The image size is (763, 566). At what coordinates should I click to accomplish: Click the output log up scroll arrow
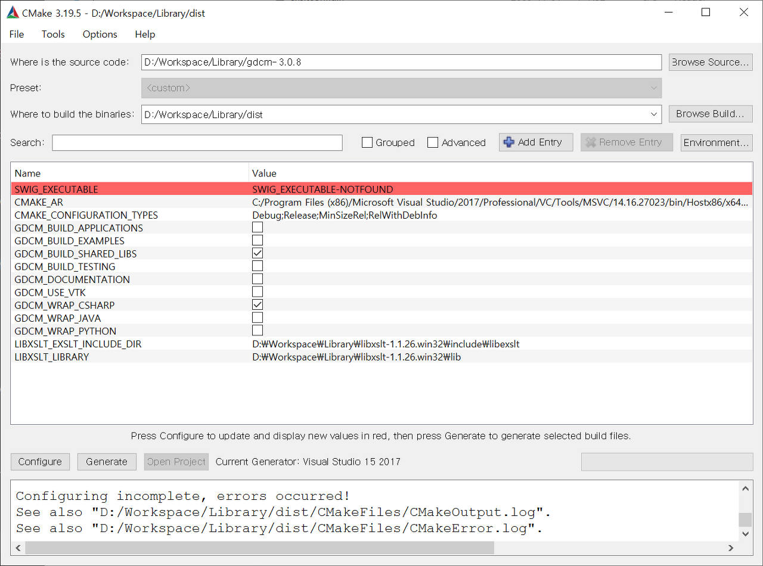(745, 489)
